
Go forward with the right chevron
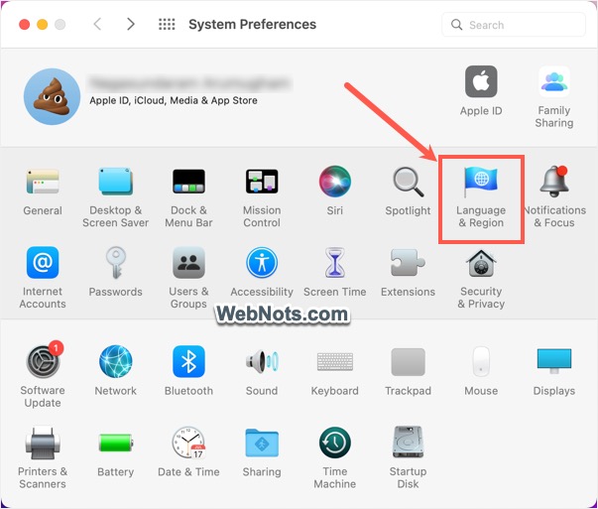click(x=131, y=24)
